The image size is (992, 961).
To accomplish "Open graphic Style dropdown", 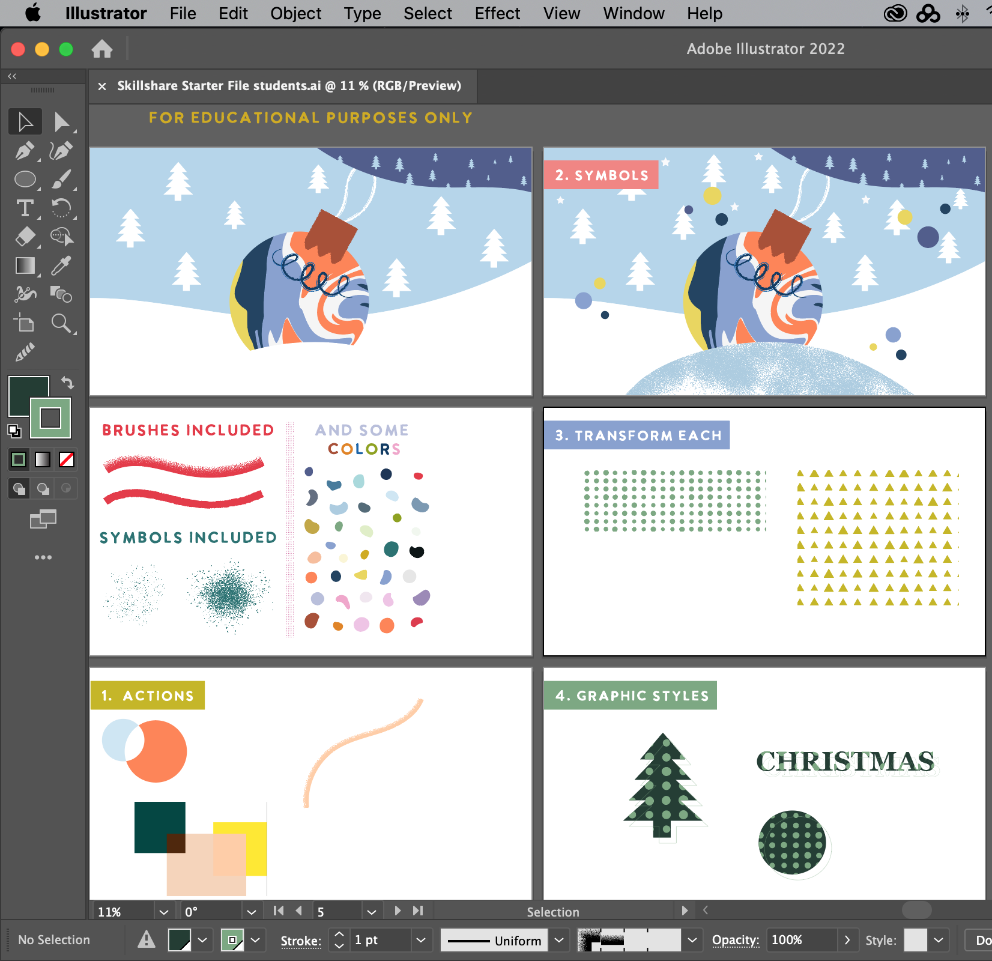I will (939, 940).
